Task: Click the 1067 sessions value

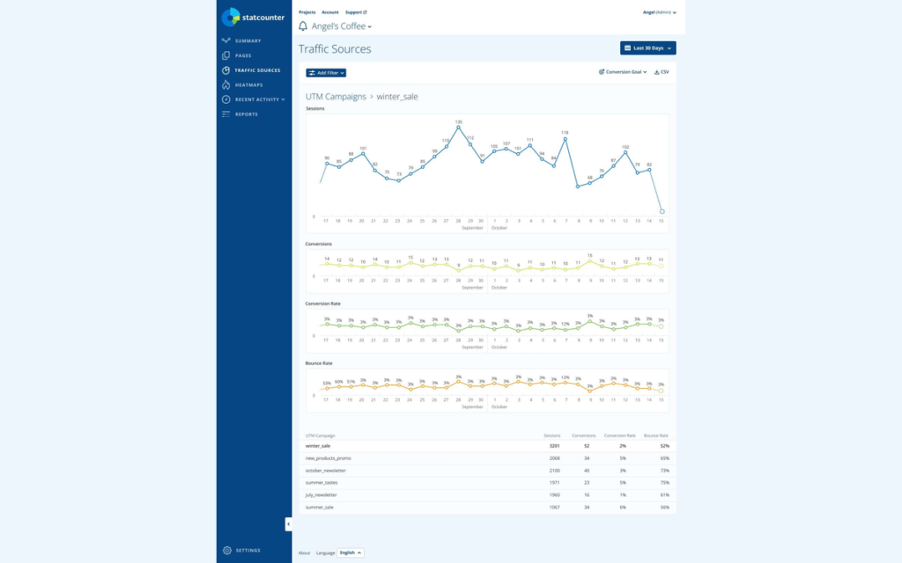Action: pyautogui.click(x=554, y=508)
